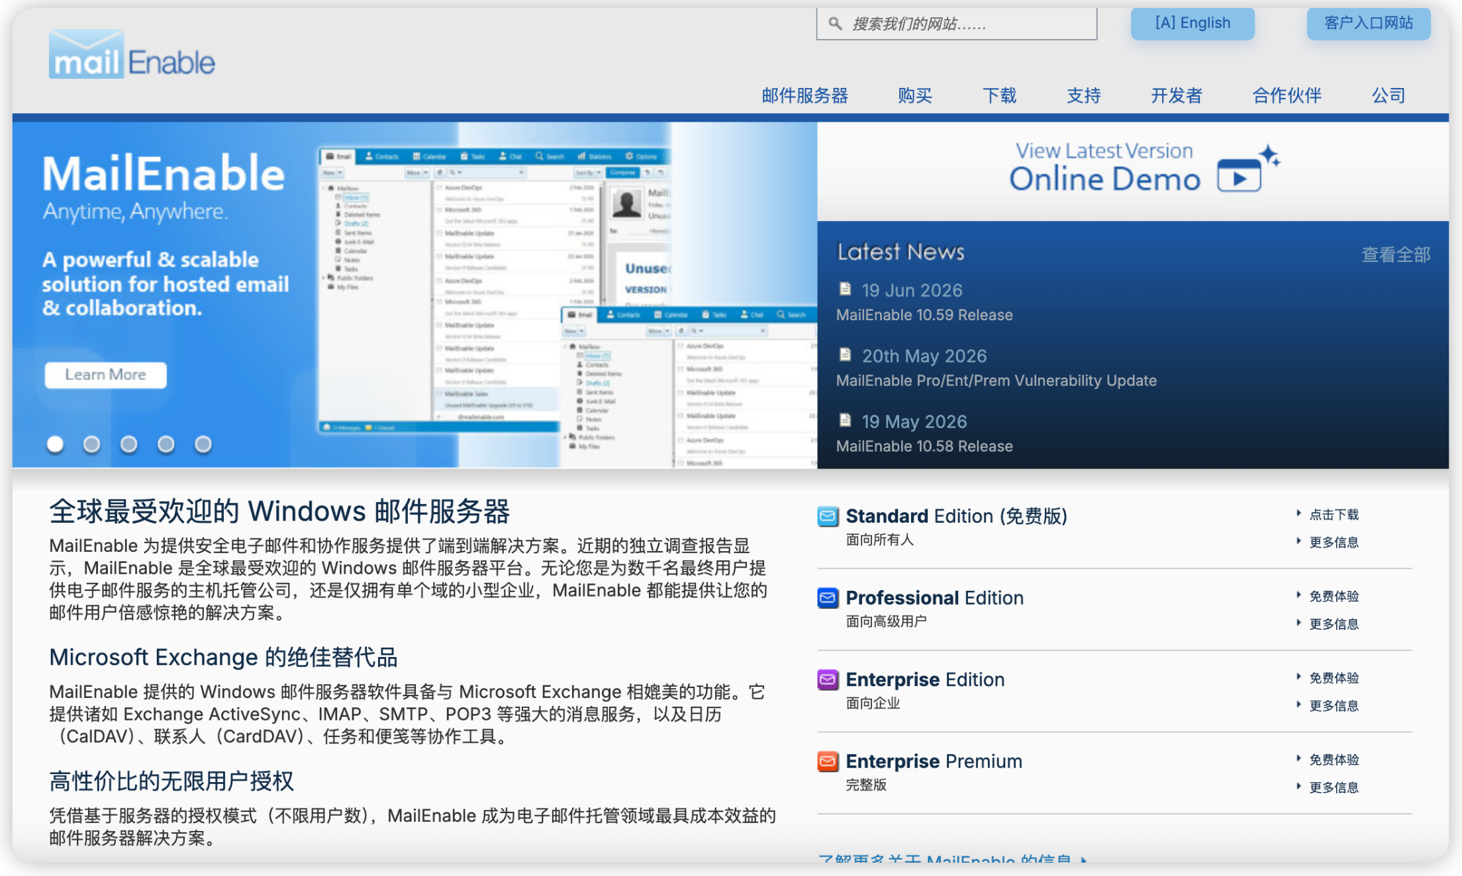Click the 19 Jun 2026 news date
The width and height of the screenshot is (1462, 876).
coord(912,290)
